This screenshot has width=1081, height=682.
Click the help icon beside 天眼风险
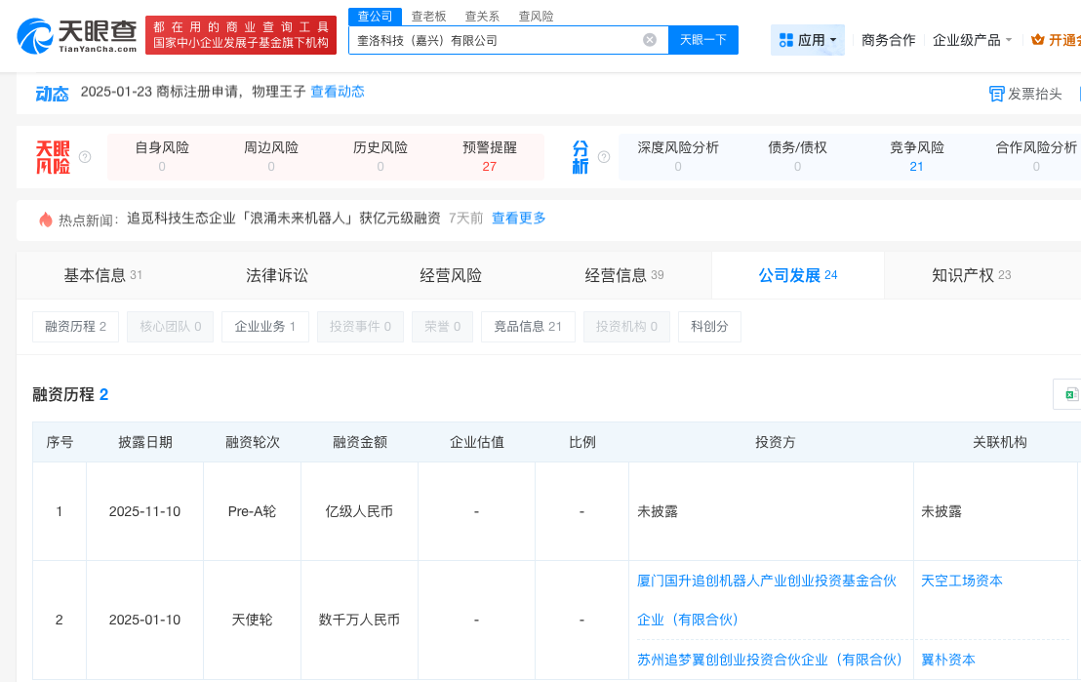[85, 157]
